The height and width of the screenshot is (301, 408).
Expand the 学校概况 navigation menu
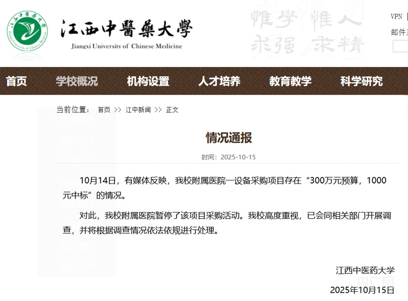click(x=77, y=81)
